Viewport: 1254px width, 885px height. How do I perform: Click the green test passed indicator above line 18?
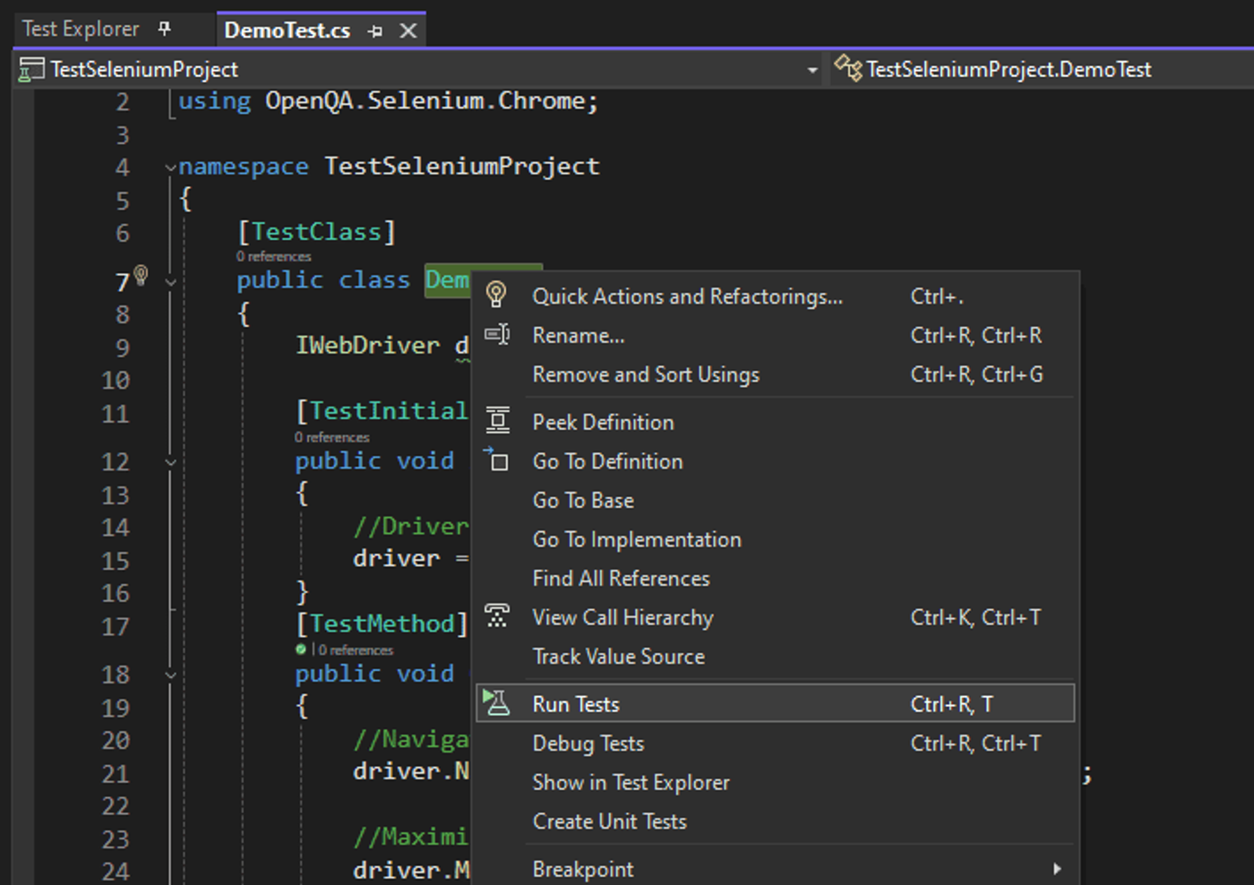(301, 649)
